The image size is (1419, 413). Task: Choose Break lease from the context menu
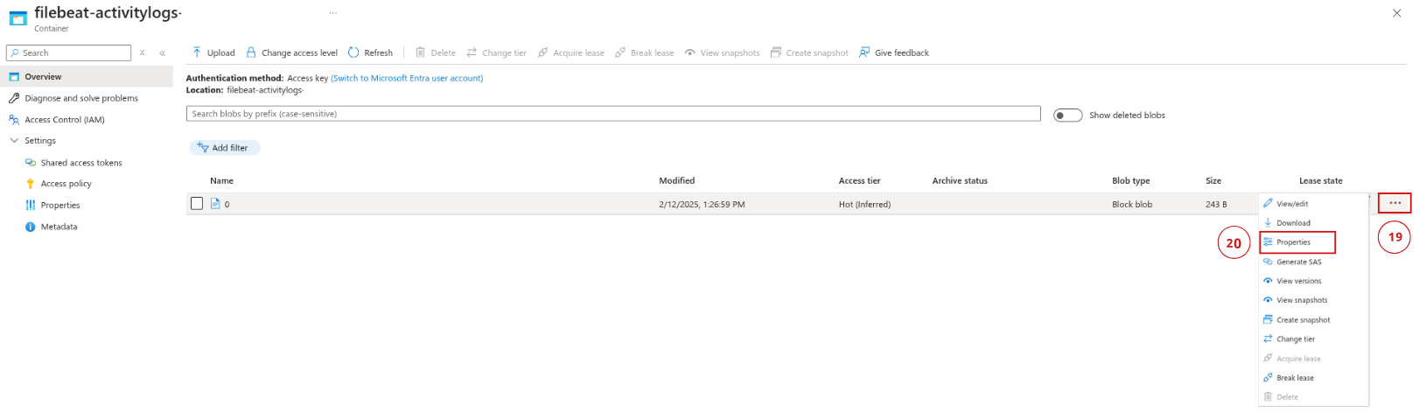click(1314, 378)
